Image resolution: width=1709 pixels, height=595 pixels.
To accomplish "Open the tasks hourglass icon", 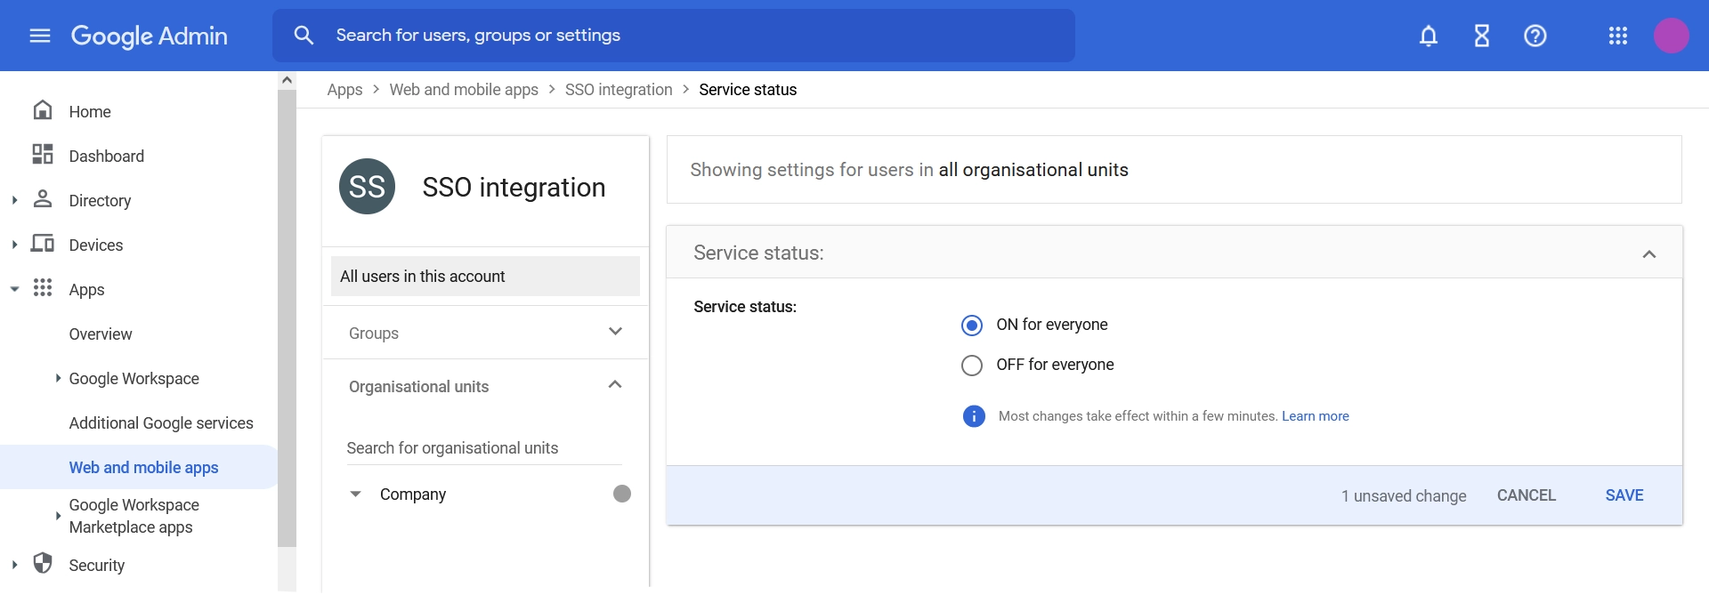I will pos(1482,36).
